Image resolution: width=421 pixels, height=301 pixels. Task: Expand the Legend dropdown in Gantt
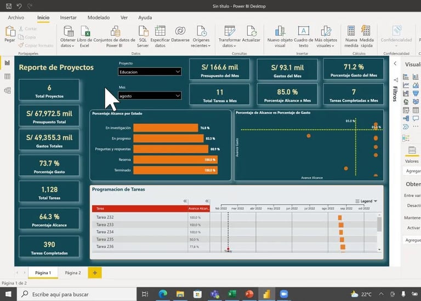tap(366, 201)
